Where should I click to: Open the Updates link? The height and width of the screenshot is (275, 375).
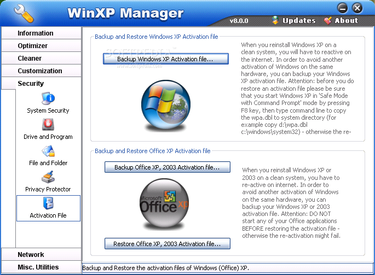click(299, 21)
